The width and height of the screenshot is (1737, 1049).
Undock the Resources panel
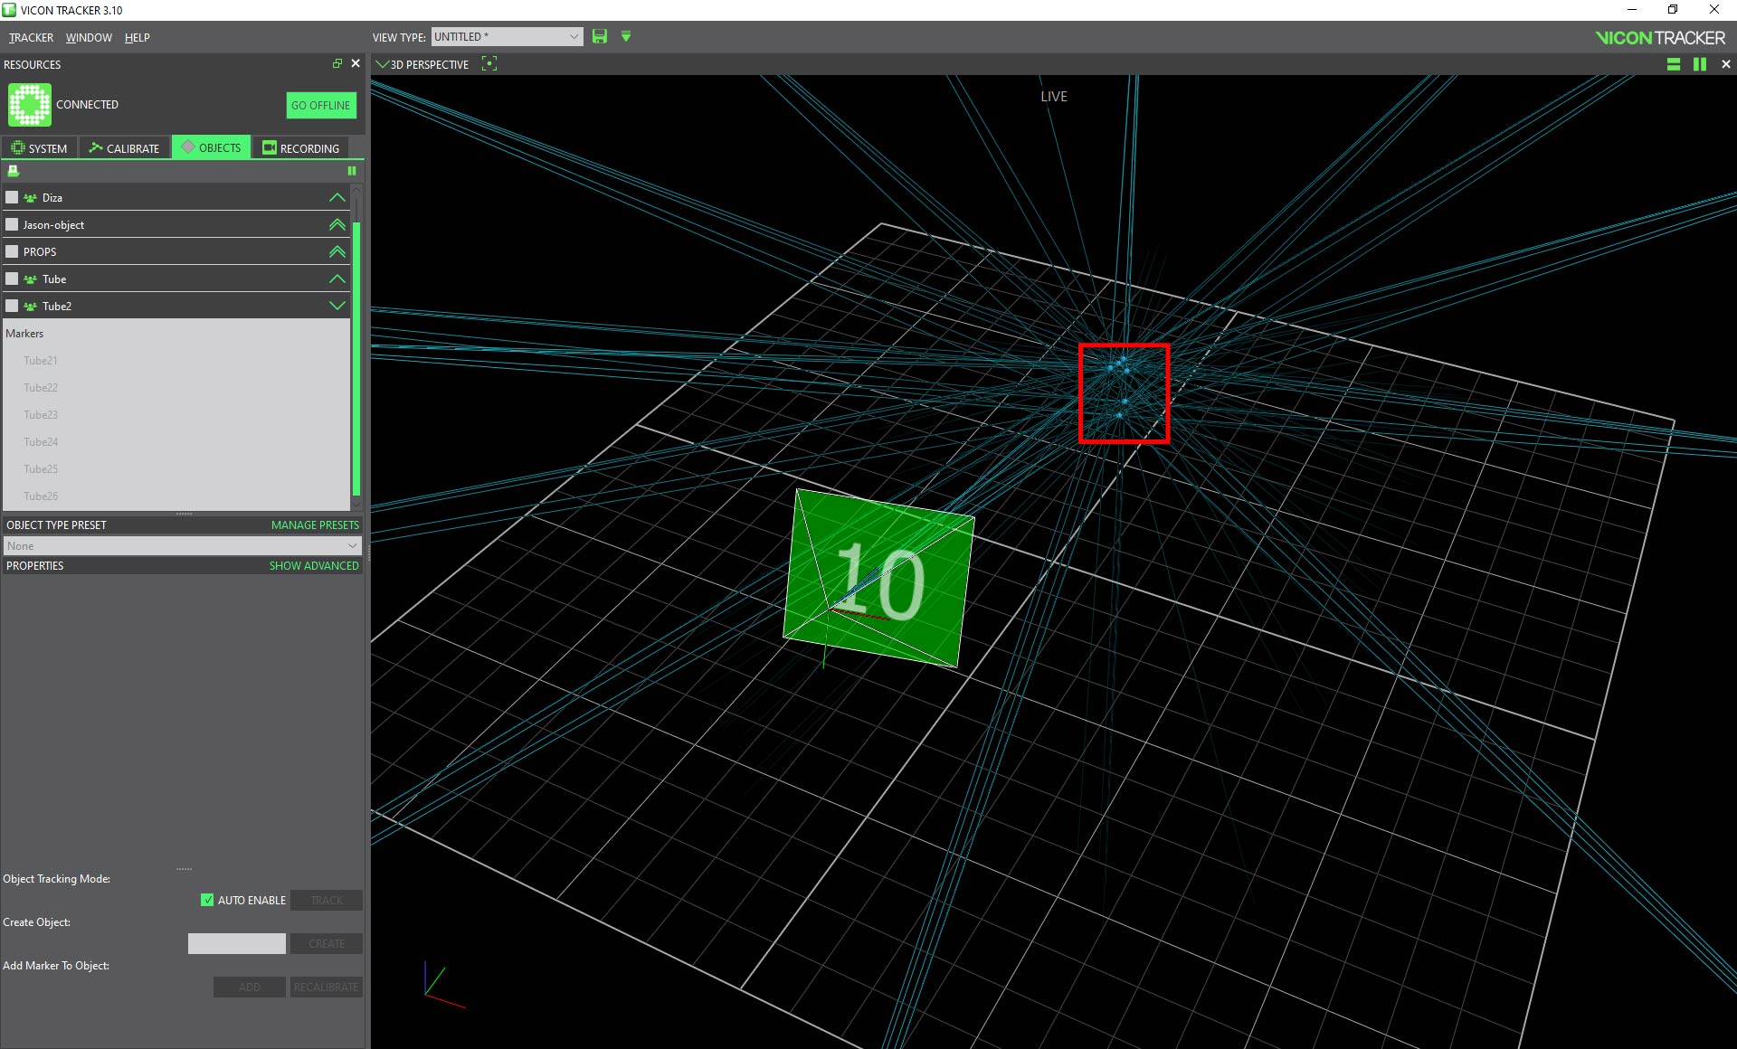(x=337, y=64)
